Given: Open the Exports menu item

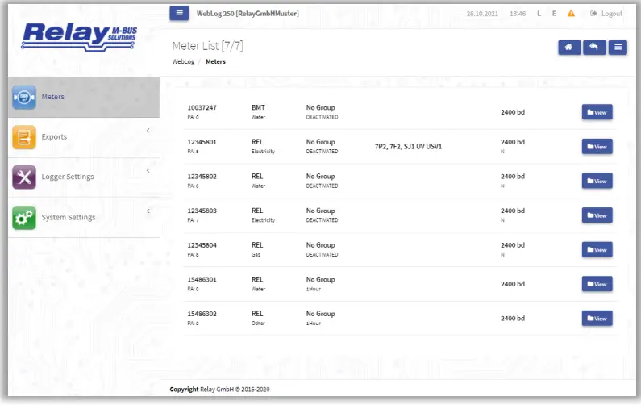Looking at the screenshot, I should point(84,137).
